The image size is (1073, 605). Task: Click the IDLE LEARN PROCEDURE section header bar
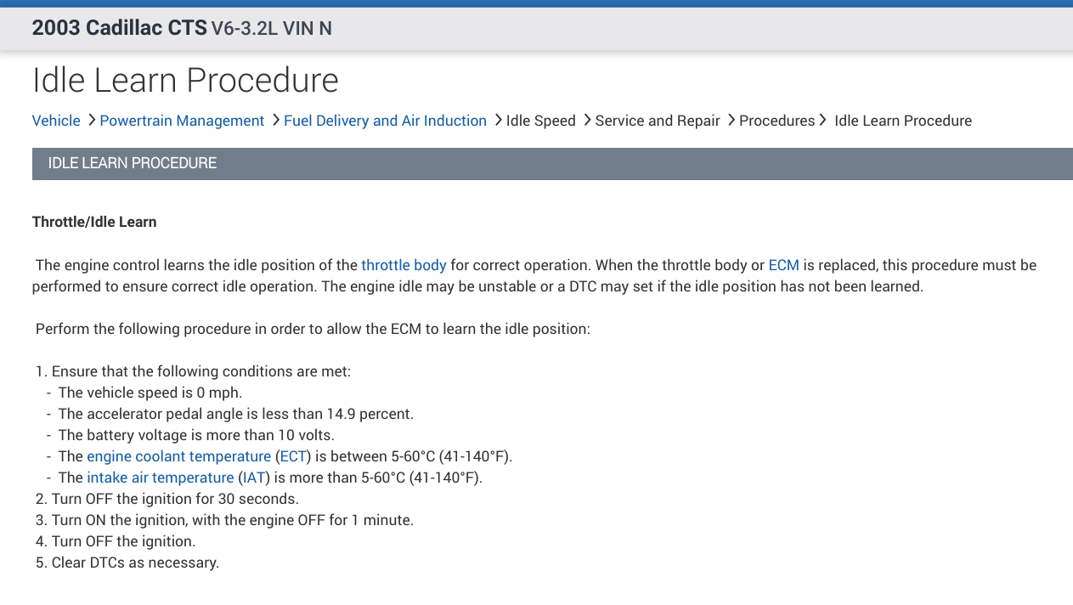click(552, 163)
